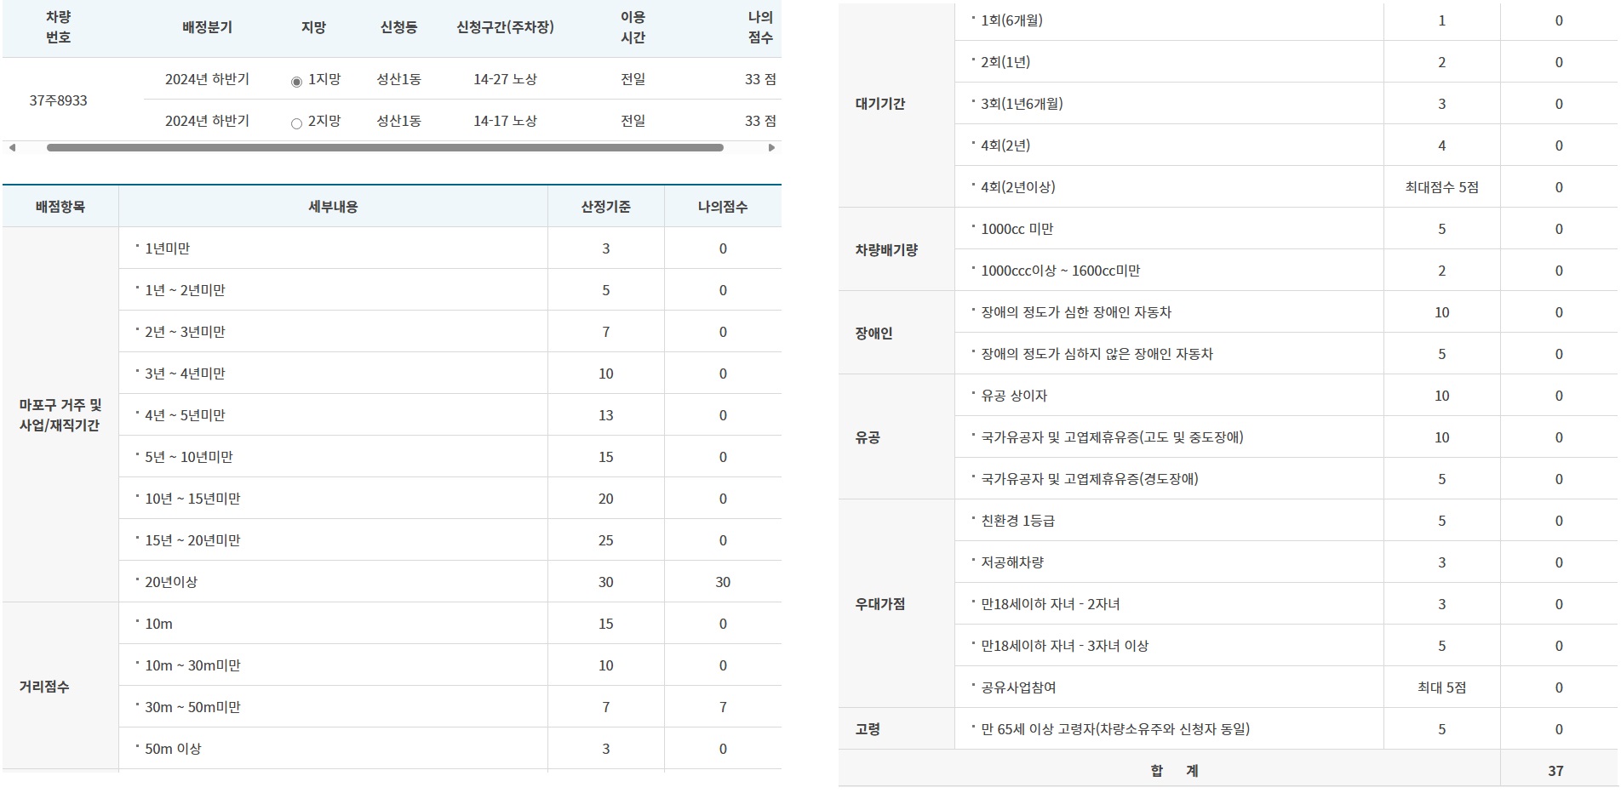
Task: Click the 14-27 노상 parking section cell
Action: point(505,79)
